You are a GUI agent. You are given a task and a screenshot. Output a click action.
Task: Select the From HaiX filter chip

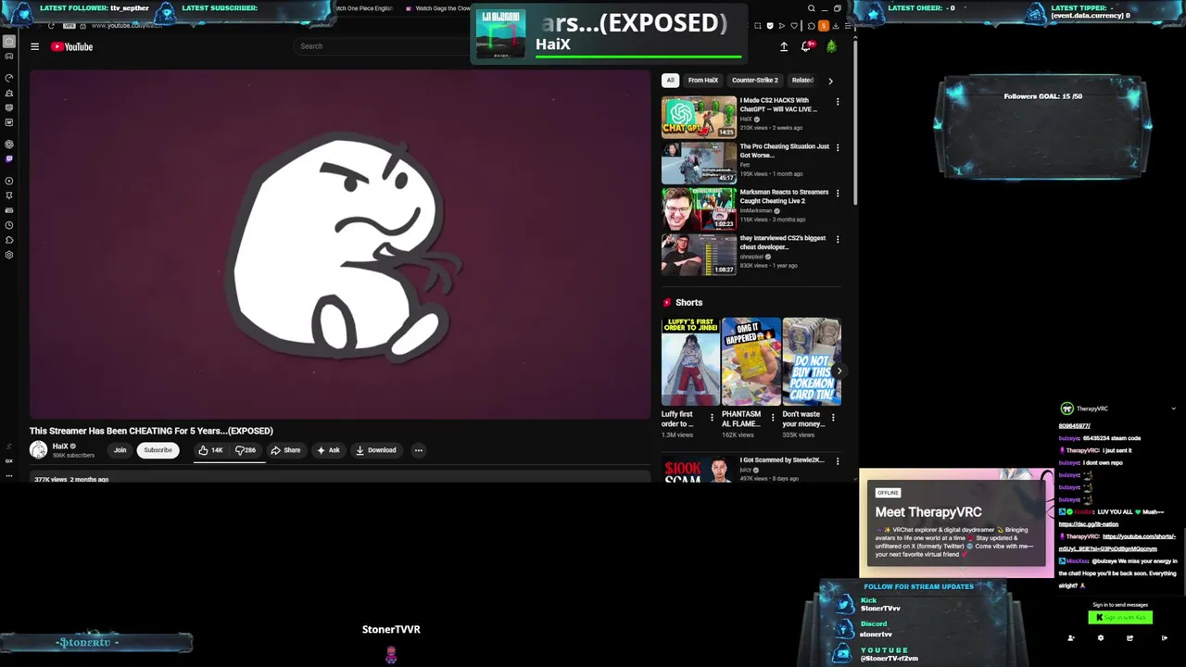pyautogui.click(x=703, y=81)
